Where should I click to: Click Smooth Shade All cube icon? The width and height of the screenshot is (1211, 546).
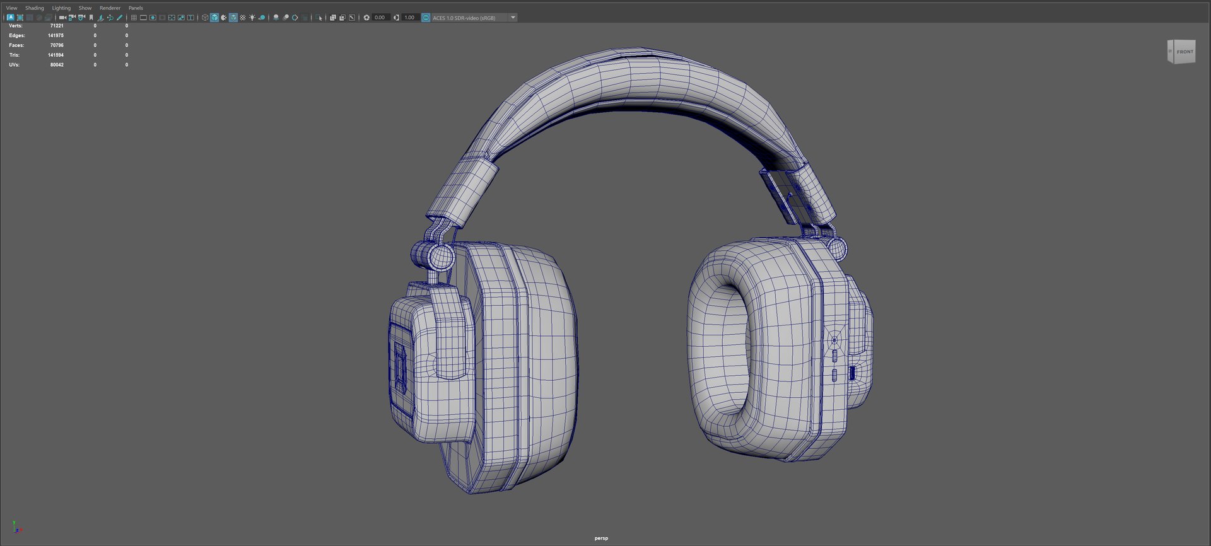pos(214,18)
